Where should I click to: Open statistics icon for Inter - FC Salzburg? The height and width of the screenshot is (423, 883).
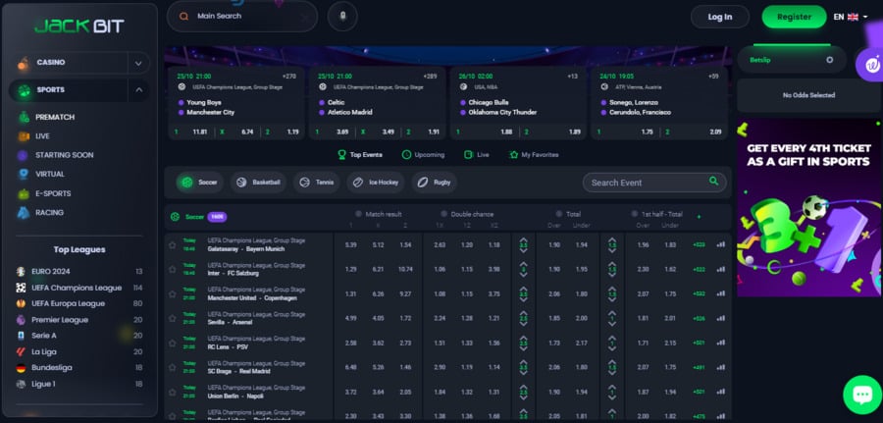click(x=721, y=269)
